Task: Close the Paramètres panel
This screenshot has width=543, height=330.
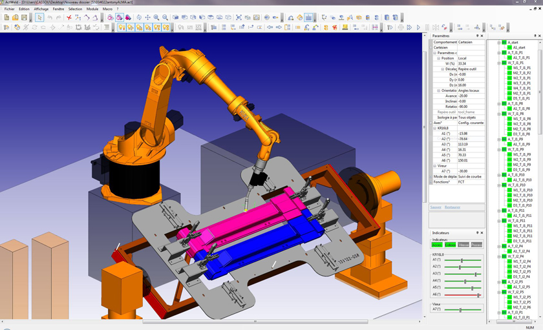Action: click(482, 36)
